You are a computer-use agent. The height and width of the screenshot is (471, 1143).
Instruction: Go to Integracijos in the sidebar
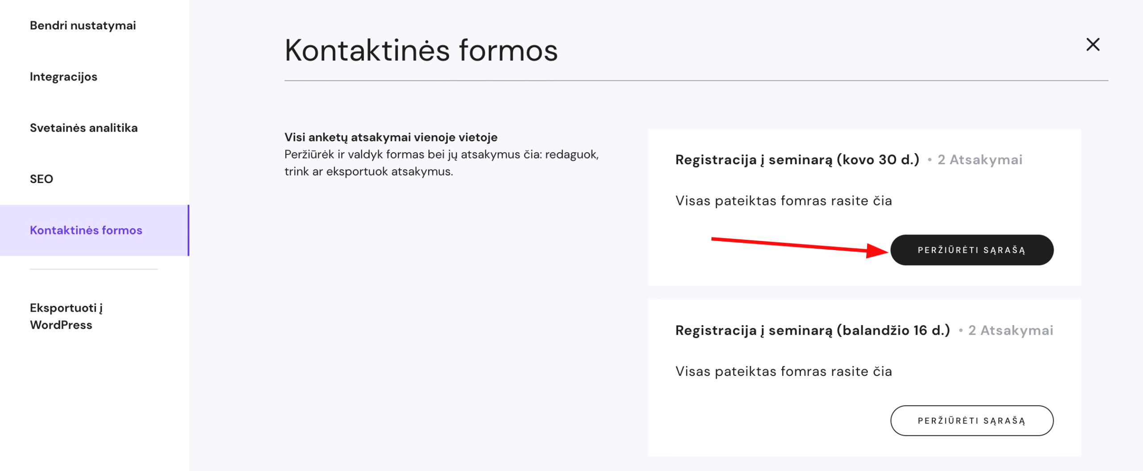[63, 77]
